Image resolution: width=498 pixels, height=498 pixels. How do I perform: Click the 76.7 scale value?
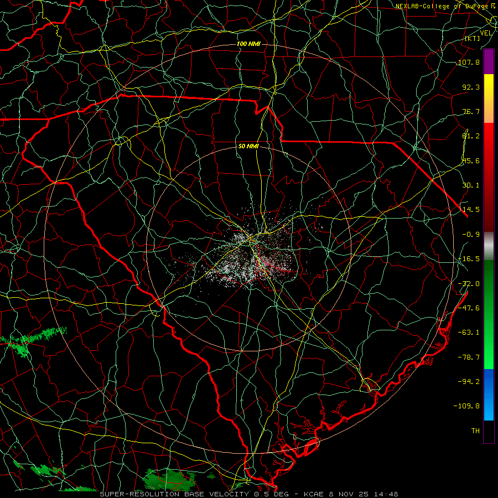click(471, 111)
